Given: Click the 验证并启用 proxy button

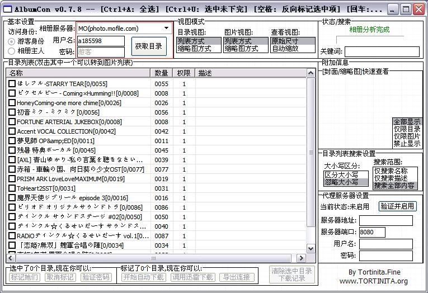Looking at the screenshot, I should (x=397, y=206).
